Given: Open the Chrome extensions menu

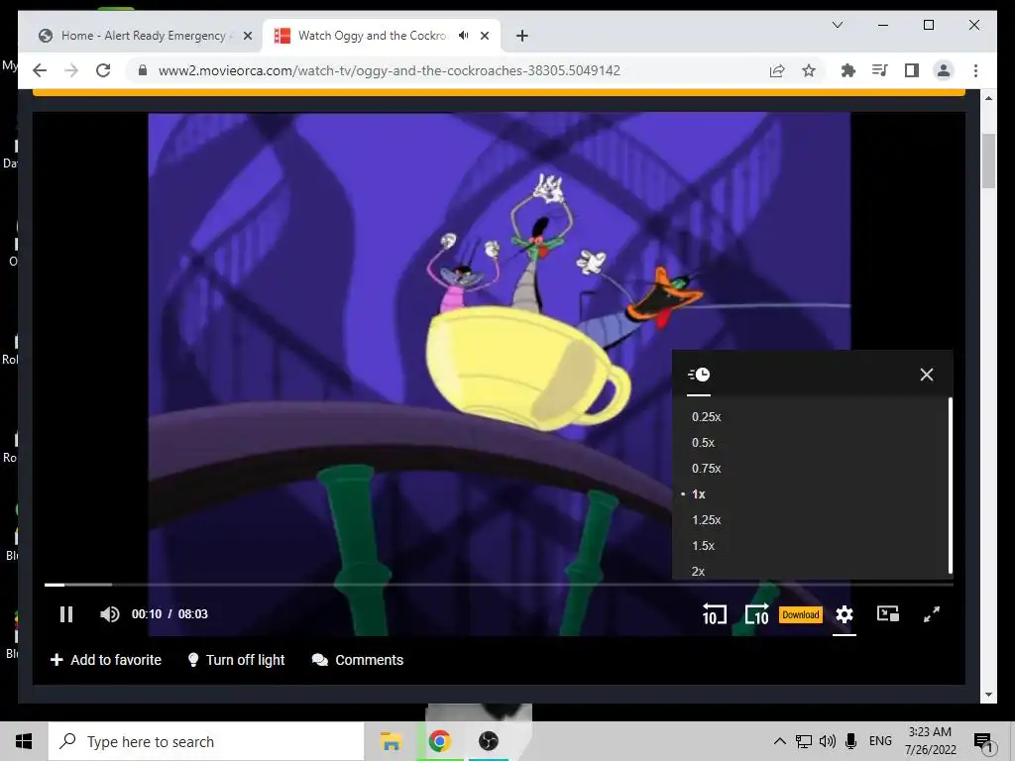Looking at the screenshot, I should (x=848, y=70).
